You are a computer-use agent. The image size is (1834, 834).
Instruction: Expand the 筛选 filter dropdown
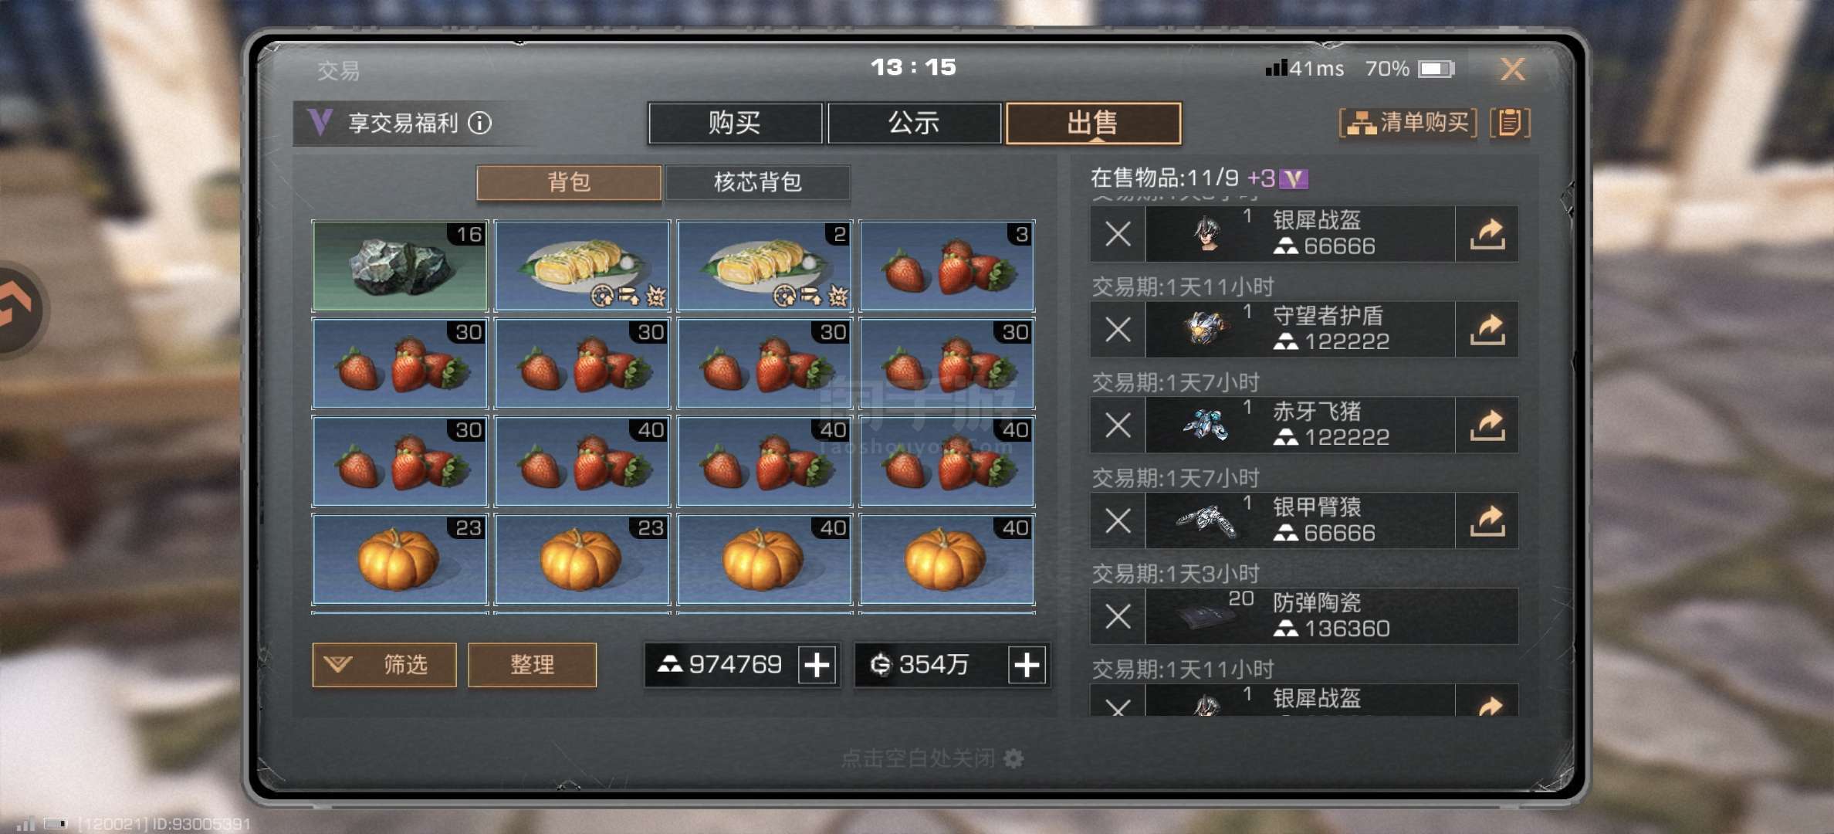[x=384, y=665]
